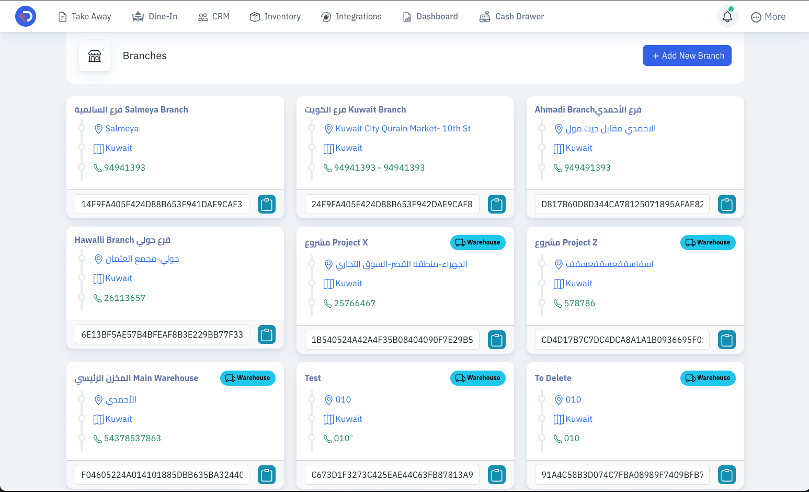Click the Add New Branch button
Viewport: 809px width, 492px height.
coord(687,55)
